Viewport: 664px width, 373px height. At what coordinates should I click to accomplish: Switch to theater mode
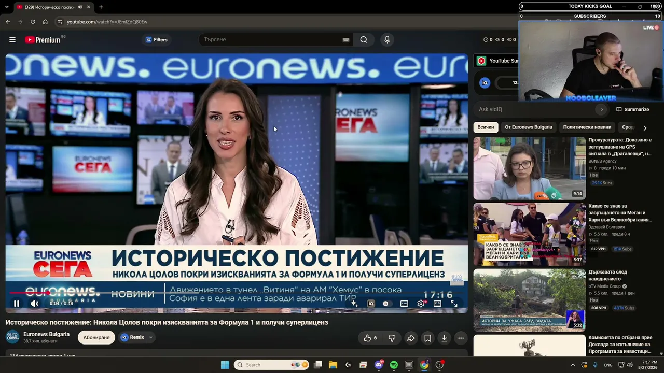[437, 304]
